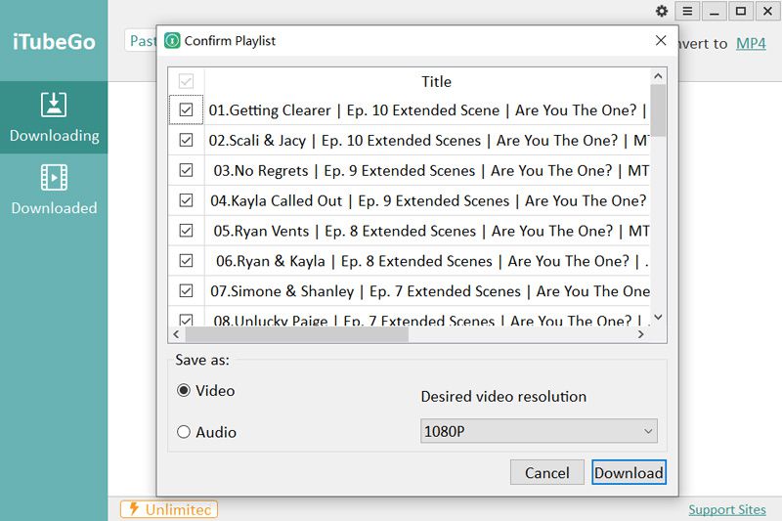Open the 1080P resolution dropdown
782x521 pixels.
[x=539, y=431]
